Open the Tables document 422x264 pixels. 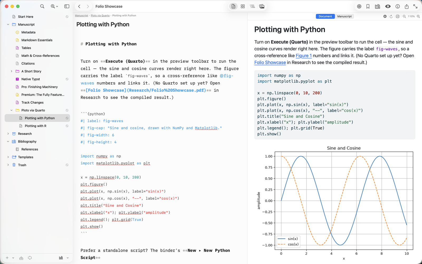[26, 48]
